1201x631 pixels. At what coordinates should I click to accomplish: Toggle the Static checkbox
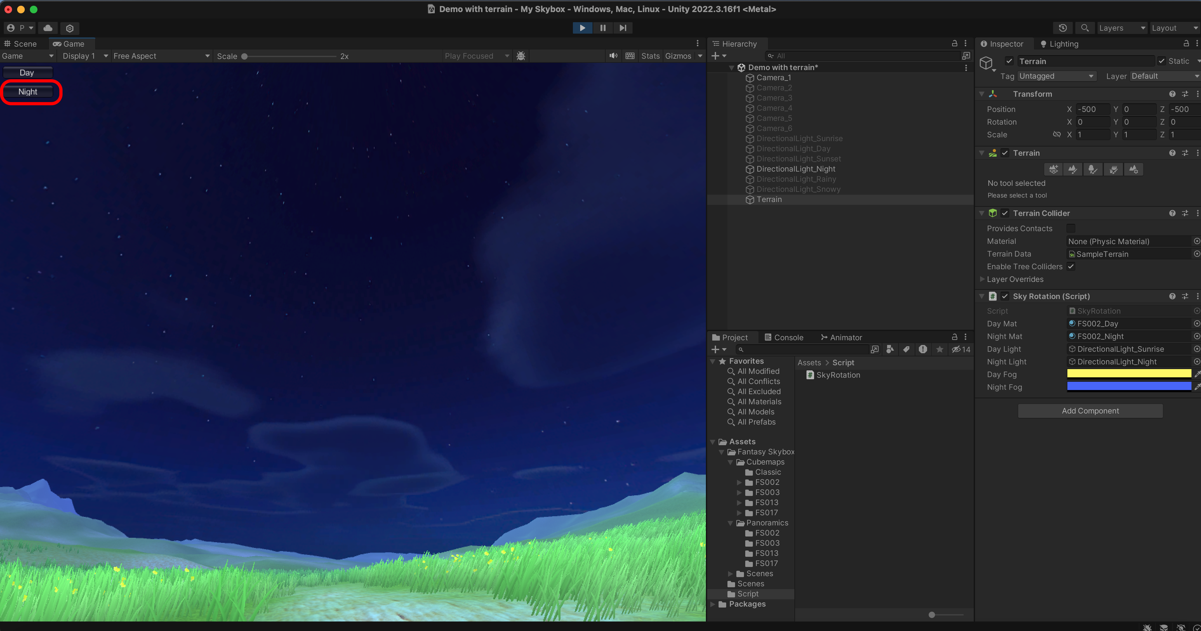(1162, 61)
